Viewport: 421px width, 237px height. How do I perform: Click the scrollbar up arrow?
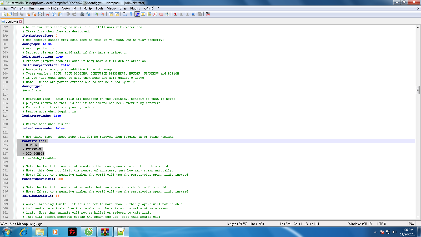418,27
